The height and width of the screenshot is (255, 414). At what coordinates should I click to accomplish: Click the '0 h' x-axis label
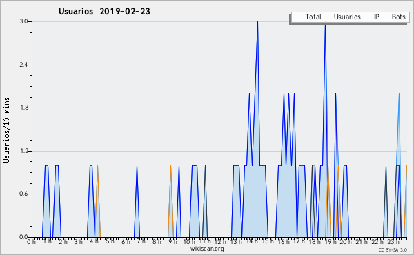click(x=32, y=241)
